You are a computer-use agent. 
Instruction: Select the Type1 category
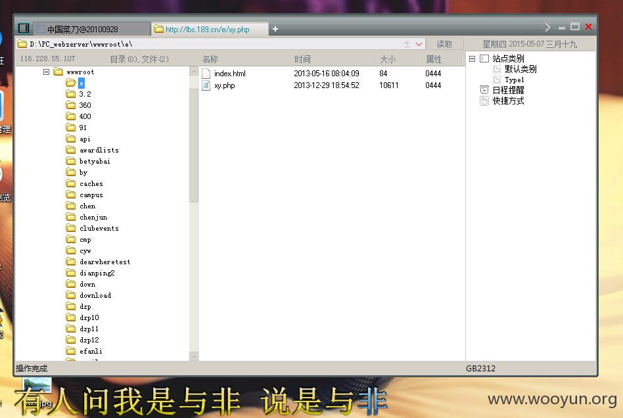tap(515, 80)
